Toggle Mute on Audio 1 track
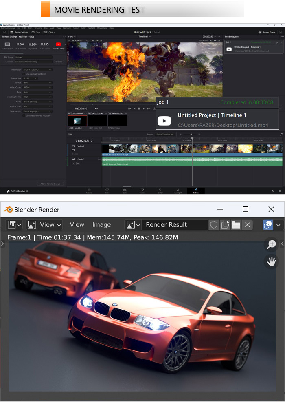Screen dimensions: 285x403 click(x=78, y=164)
